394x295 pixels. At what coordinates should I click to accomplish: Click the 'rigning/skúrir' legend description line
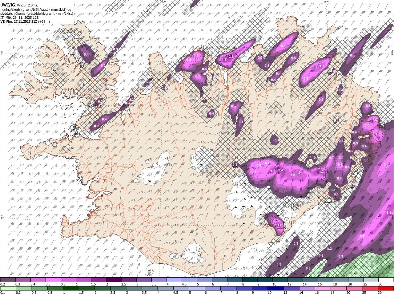(x=36, y=9)
